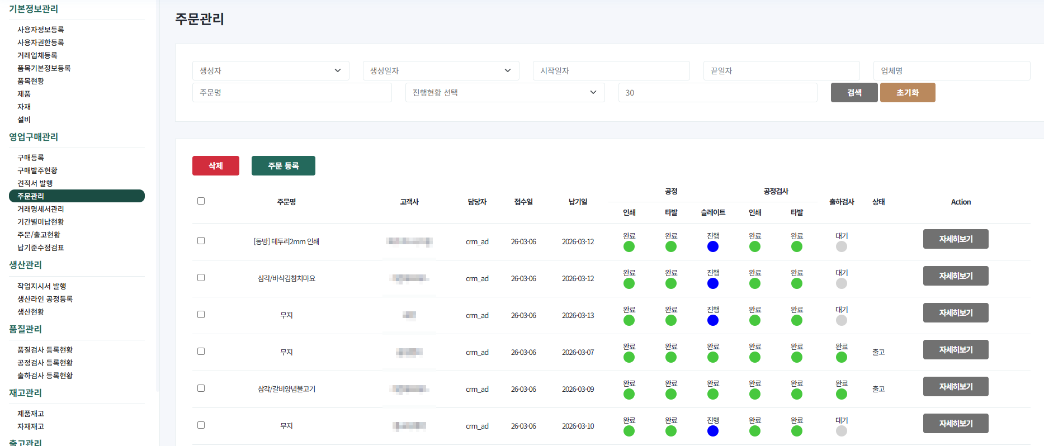Click blue slate status dot in first row
Image resolution: width=1044 pixels, height=446 pixels.
point(712,246)
